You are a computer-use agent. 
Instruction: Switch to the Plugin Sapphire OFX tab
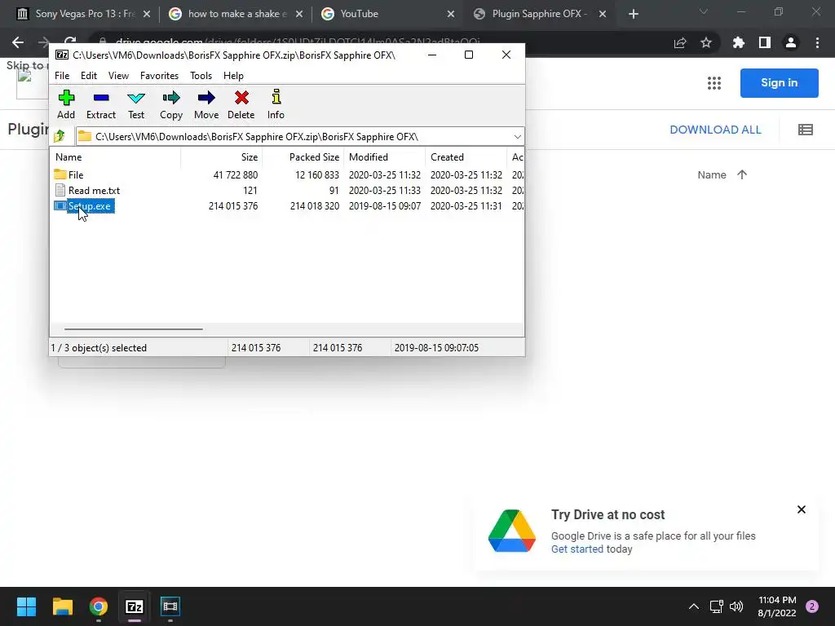(x=540, y=14)
